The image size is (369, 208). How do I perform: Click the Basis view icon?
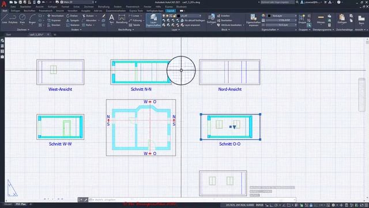(362, 20)
